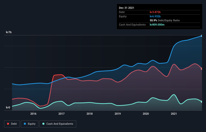Click the 2019 x-axis label
Viewport: 206px width, 132px height.
click(118, 114)
